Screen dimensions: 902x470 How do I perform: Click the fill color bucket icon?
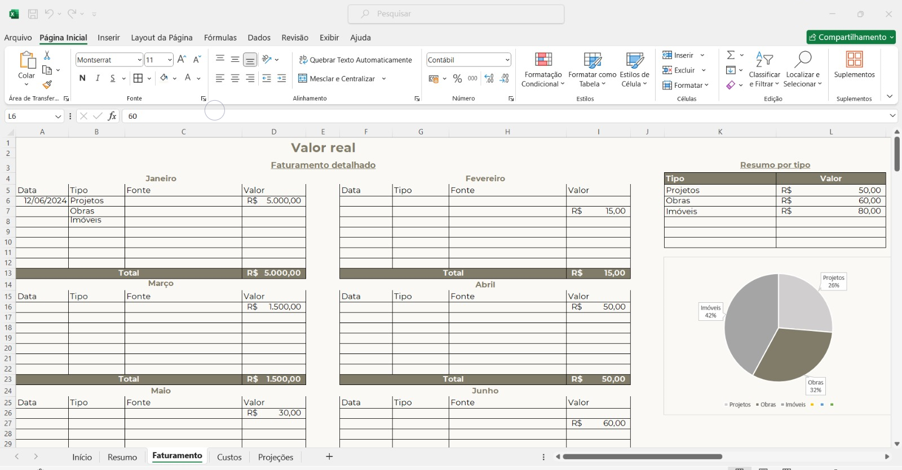[163, 78]
